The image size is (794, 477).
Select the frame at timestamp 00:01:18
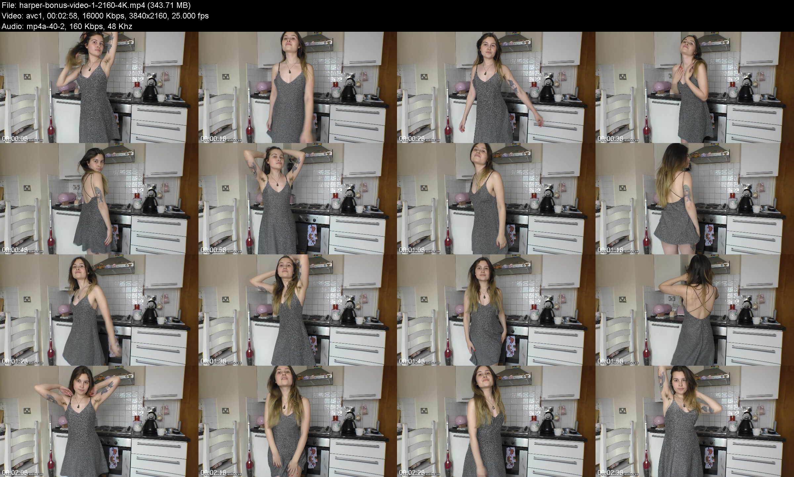694,199
